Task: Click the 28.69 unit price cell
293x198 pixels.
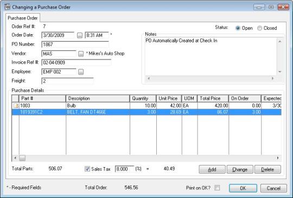Action: click(169, 112)
